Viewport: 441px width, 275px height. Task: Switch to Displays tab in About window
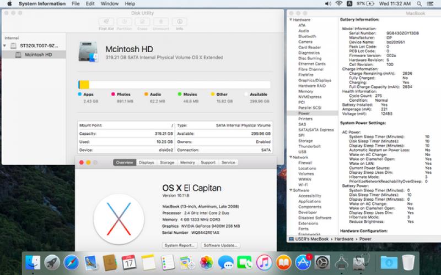(x=147, y=162)
